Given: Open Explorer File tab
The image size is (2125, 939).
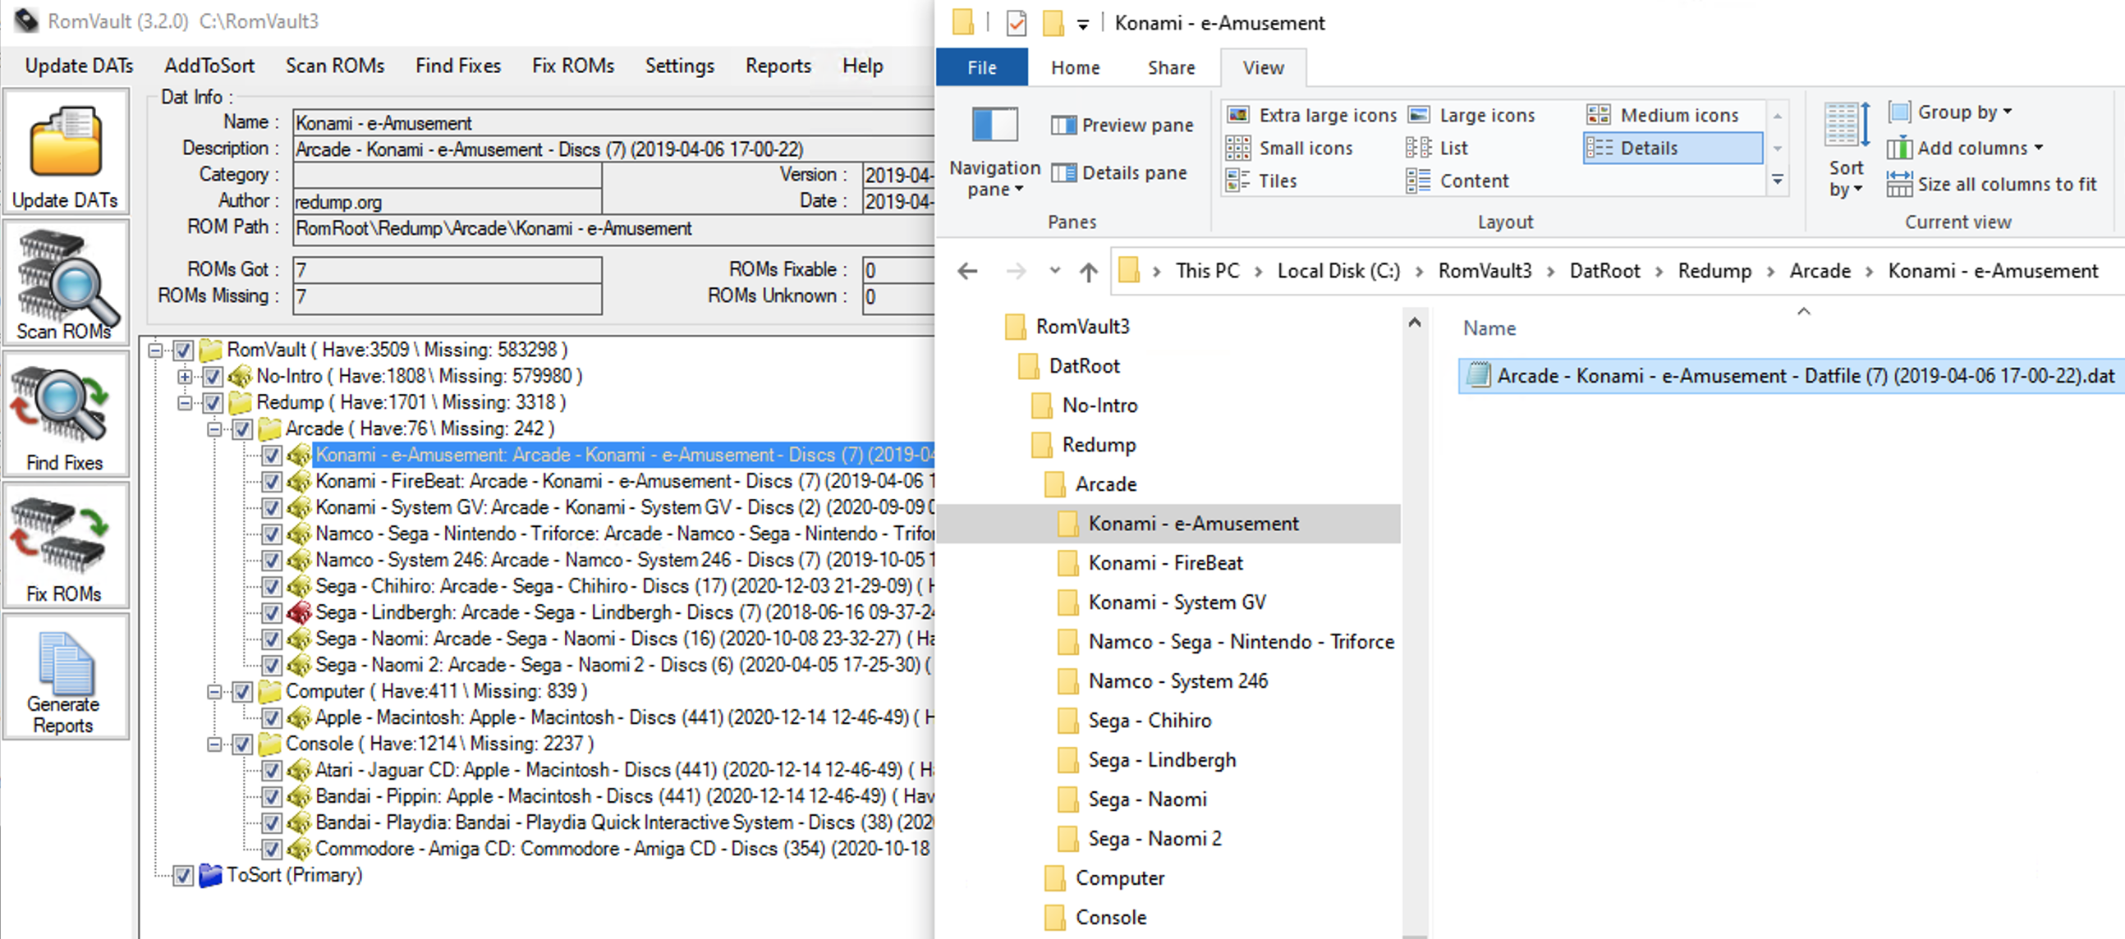Looking at the screenshot, I should (982, 67).
